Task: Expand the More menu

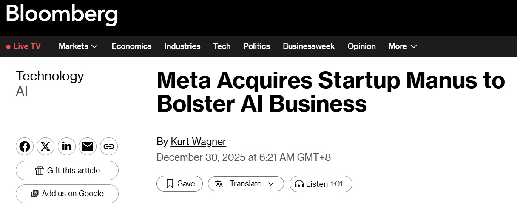Action: (402, 46)
